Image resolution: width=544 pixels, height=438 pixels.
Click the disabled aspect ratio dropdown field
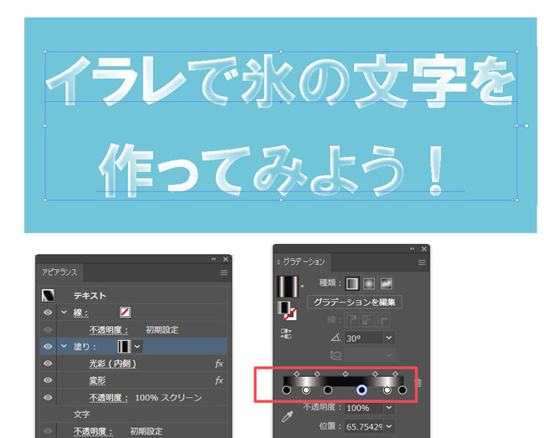(x=369, y=355)
